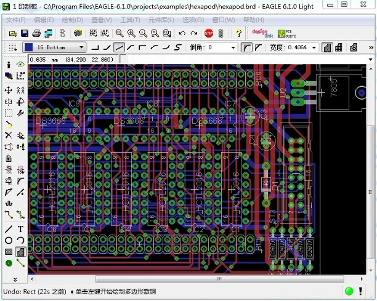Select the Delete X tool
Viewport: 377px width, 301px height.
coord(9,135)
